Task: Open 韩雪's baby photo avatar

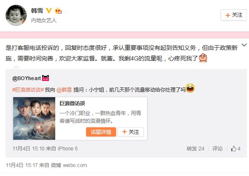Action: [16, 15]
